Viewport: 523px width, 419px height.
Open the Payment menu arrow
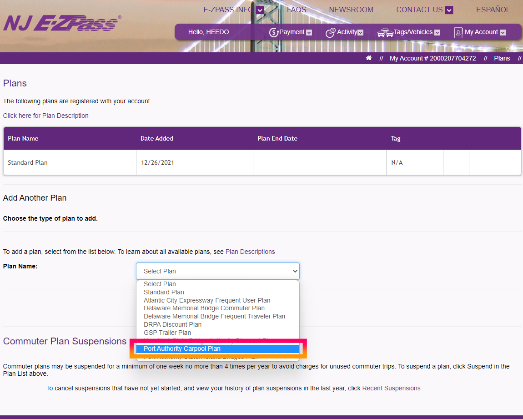coord(309,32)
